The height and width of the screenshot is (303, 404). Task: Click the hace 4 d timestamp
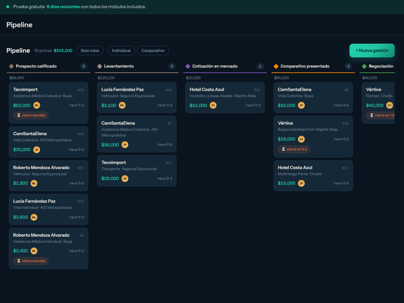341,105
